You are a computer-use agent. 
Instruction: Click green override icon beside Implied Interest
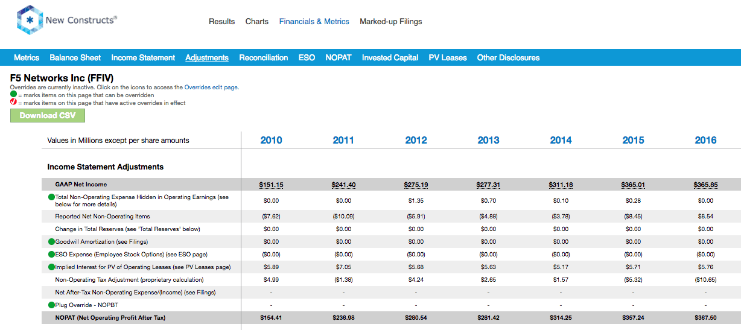[x=51, y=267]
